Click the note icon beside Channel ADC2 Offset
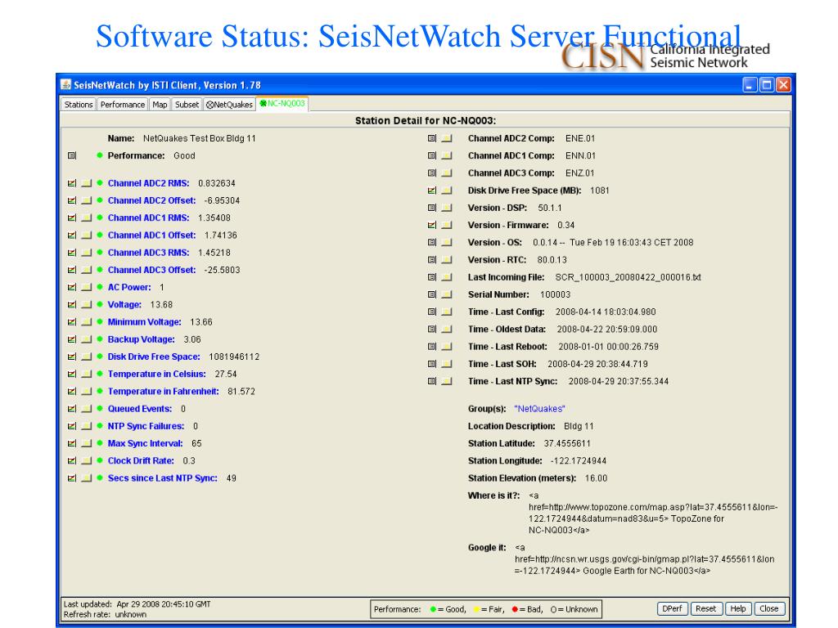 coord(87,200)
